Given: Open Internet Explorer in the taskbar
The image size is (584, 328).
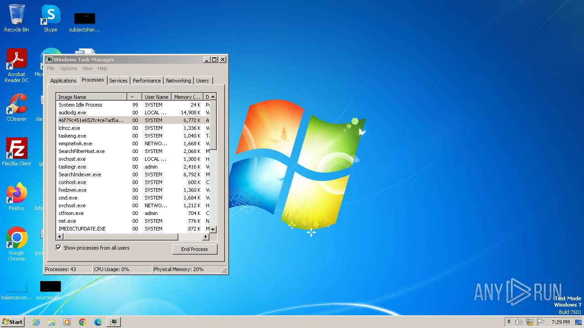Looking at the screenshot, I should (x=36, y=322).
